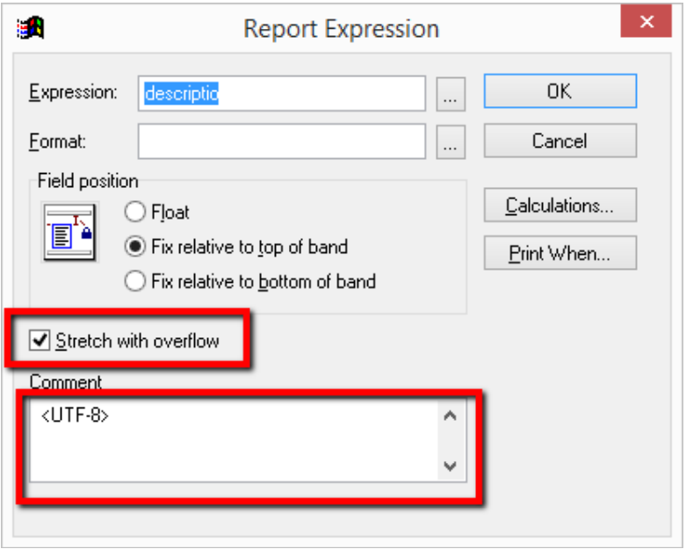Click the Expression field label
Image resolution: width=686 pixels, height=549 pixels.
tap(73, 93)
